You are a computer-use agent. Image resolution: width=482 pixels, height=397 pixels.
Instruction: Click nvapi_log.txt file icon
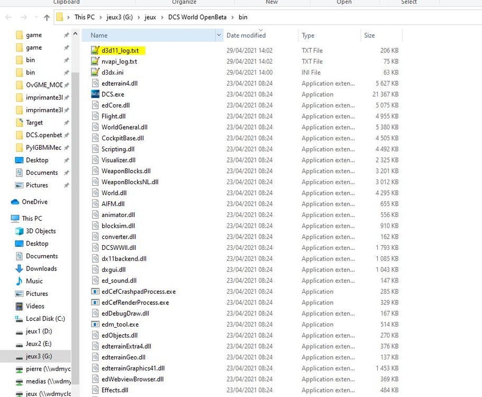tap(95, 61)
